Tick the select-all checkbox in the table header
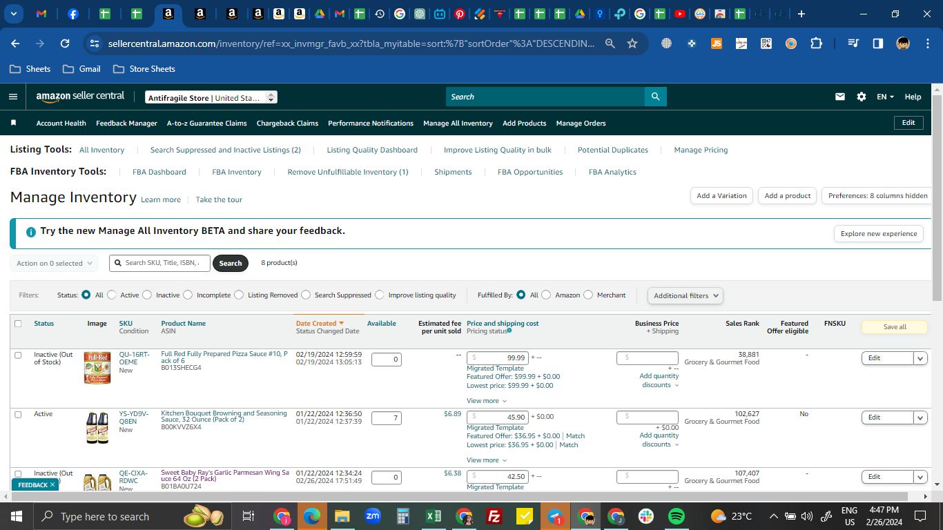 (18, 324)
